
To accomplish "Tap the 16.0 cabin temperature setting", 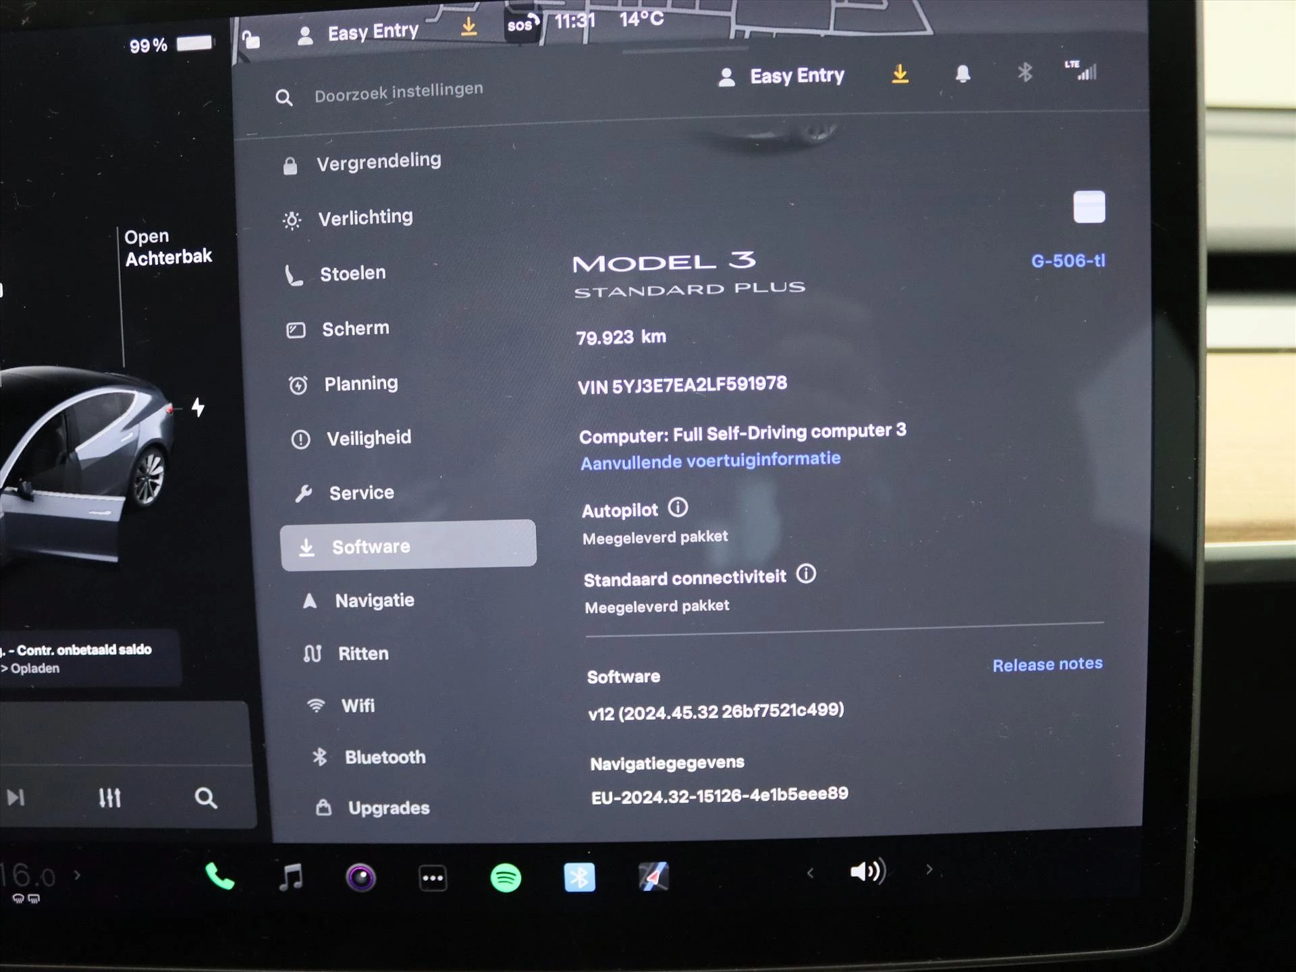I will click(x=28, y=875).
